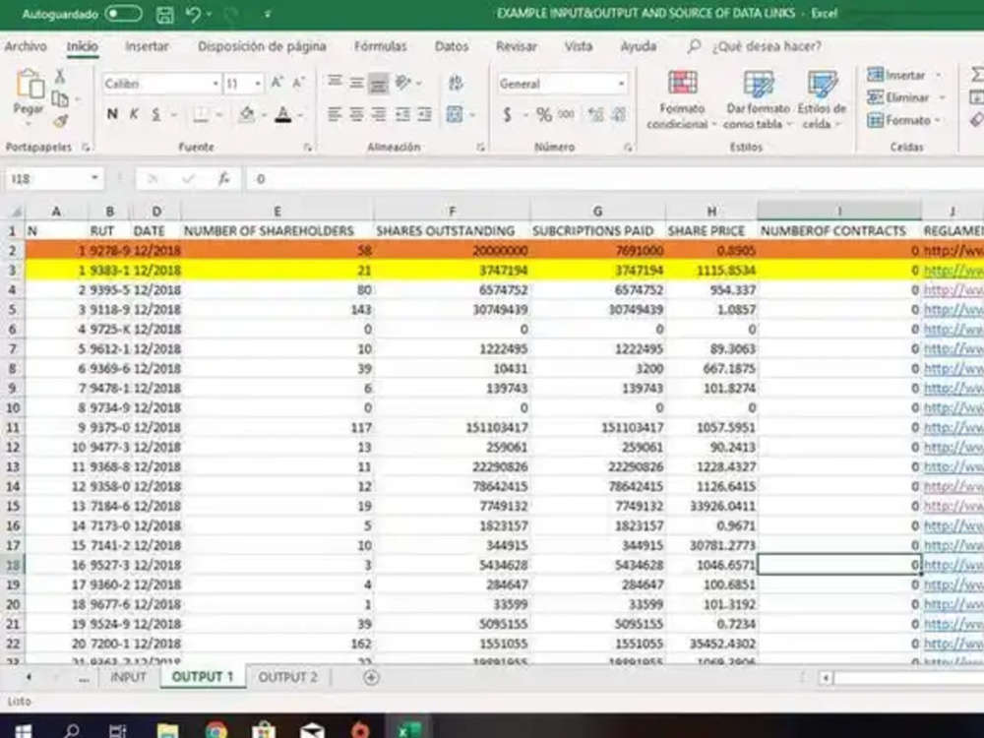Toggle Bold N formatting
The image size is (984, 738).
(112, 114)
